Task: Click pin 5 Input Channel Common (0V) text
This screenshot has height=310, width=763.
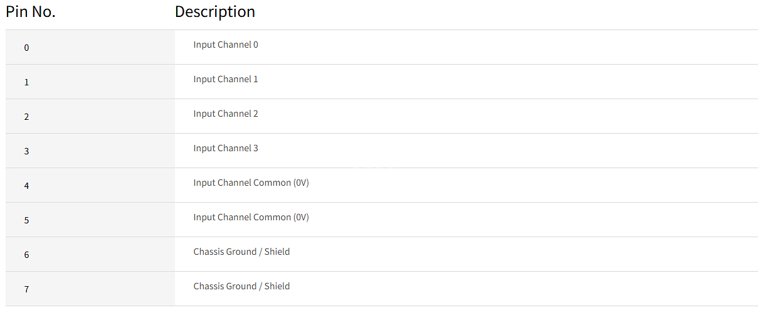Action: coord(251,217)
